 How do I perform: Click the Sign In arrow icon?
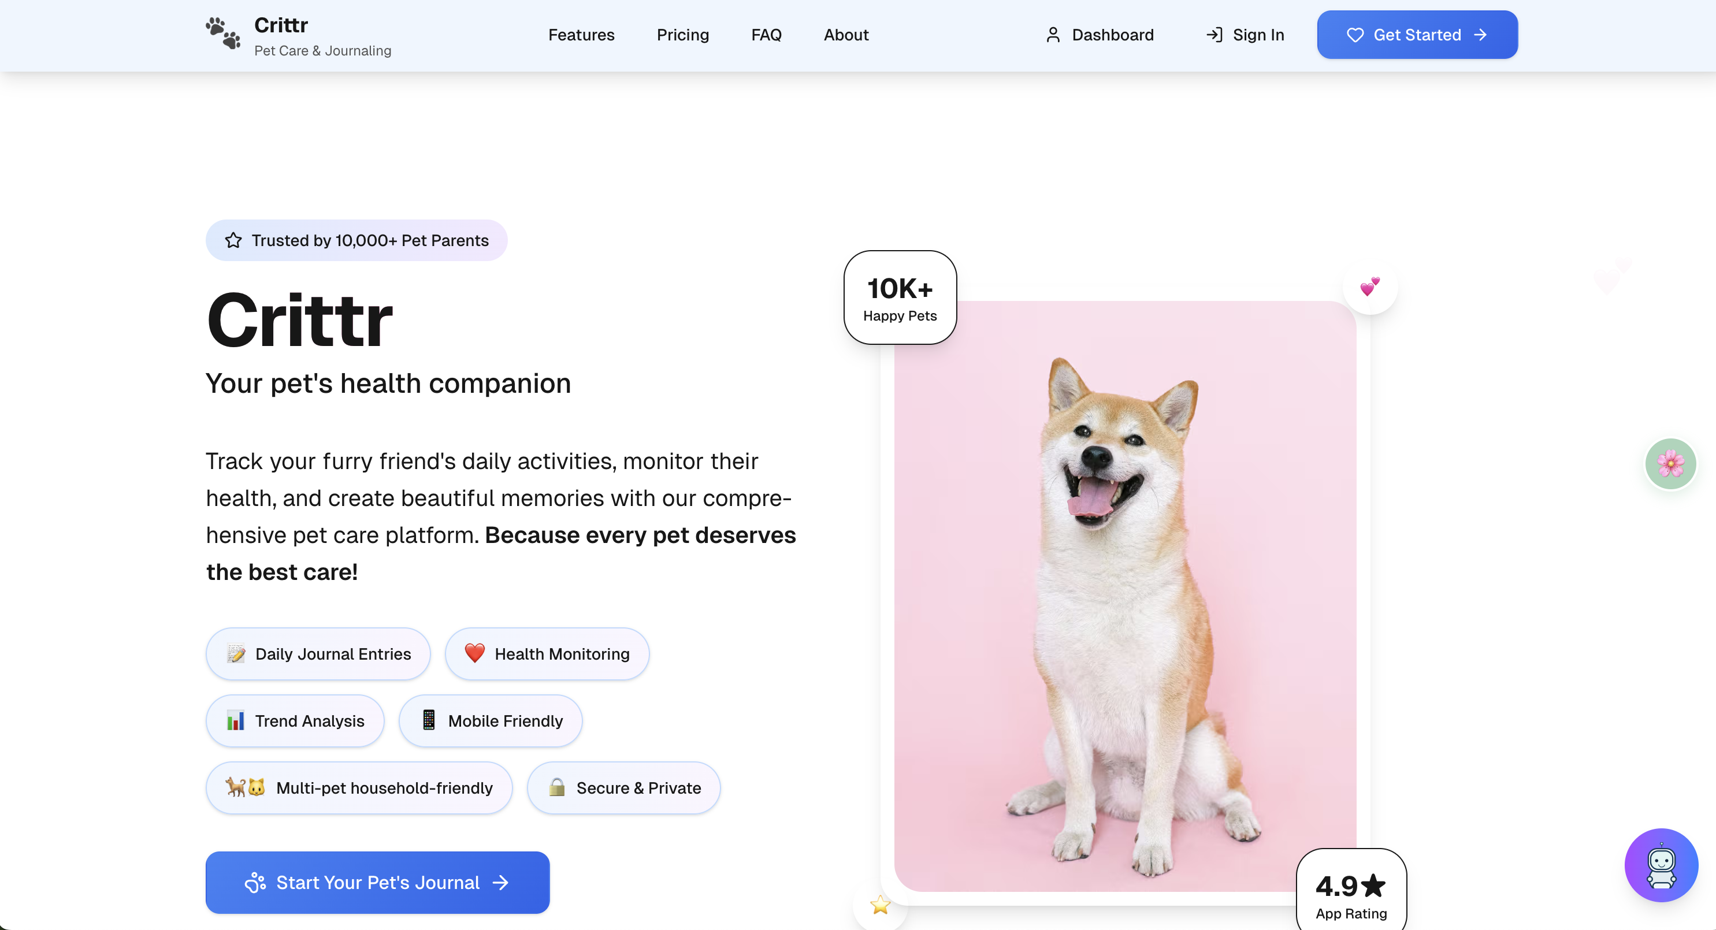[x=1214, y=35]
